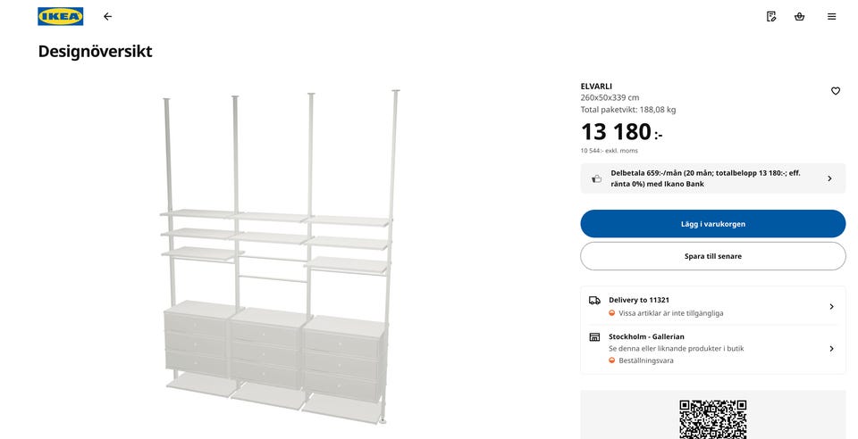The image size is (858, 439).
Task: Open the design list notes icon
Action: [x=771, y=16]
